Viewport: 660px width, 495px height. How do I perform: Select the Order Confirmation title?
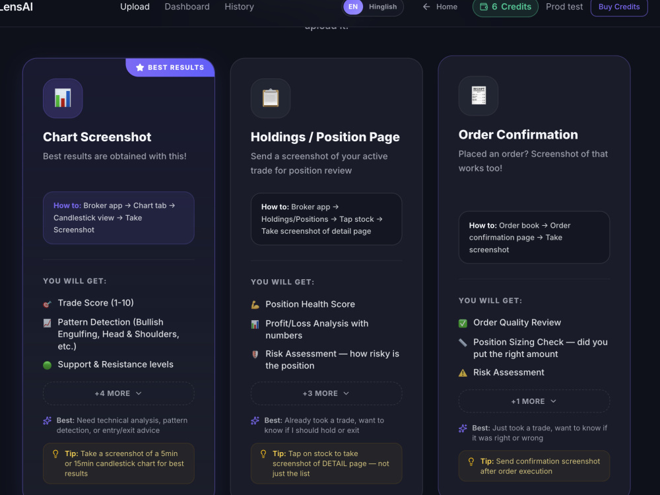tap(517, 134)
